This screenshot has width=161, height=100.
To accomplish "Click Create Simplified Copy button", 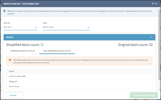I will 144,95.
